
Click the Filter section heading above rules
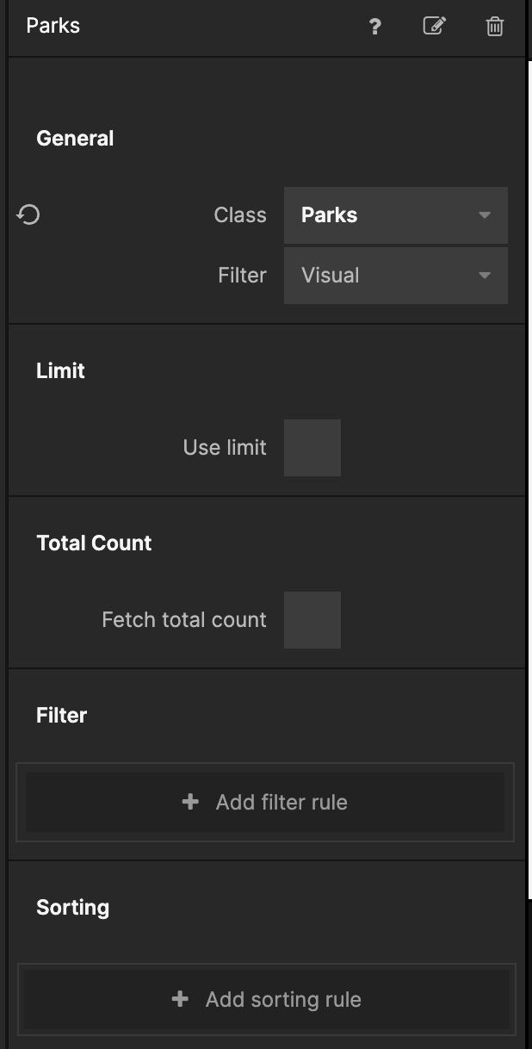(x=61, y=716)
